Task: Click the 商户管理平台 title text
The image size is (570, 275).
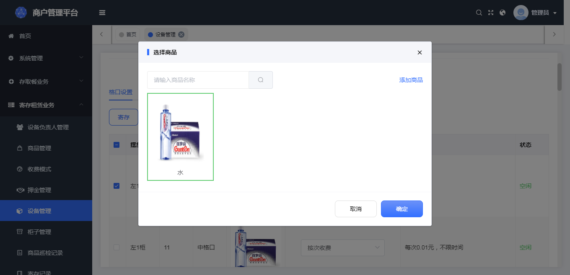Action: pyautogui.click(x=55, y=13)
